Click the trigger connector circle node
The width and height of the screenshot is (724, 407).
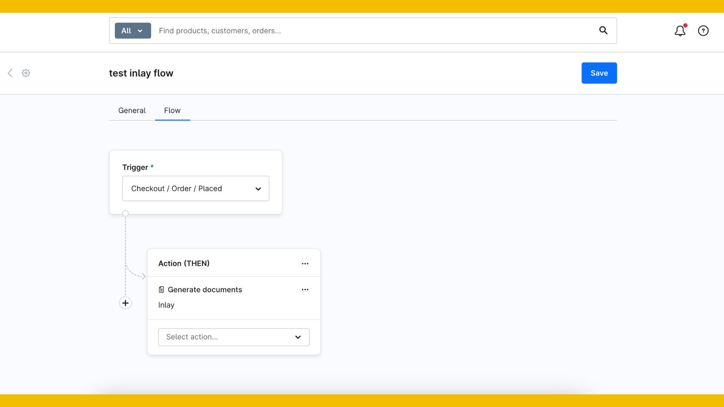[x=126, y=213]
